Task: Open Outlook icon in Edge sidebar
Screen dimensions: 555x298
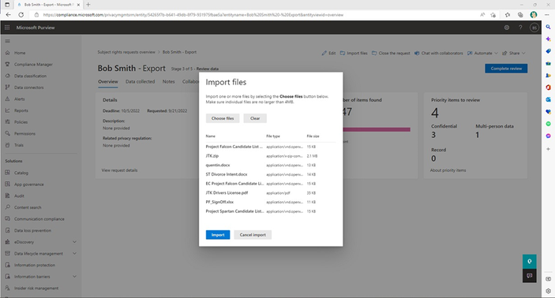Action: click(548, 99)
